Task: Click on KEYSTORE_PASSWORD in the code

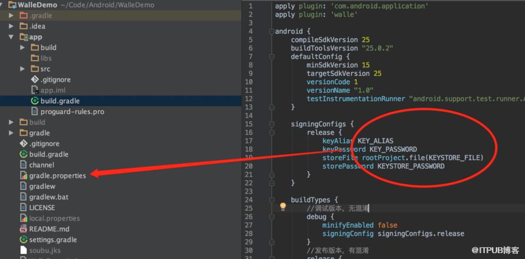Action: (x=411, y=166)
